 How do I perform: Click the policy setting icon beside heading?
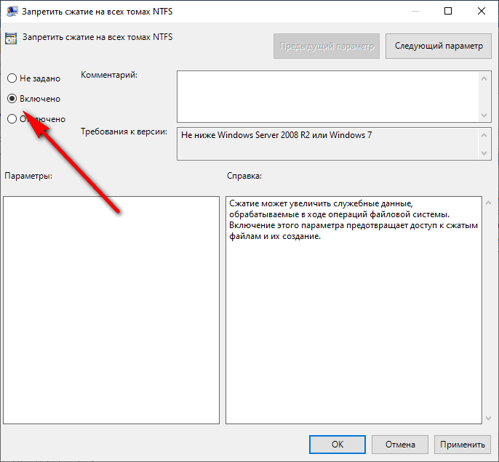pos(11,38)
